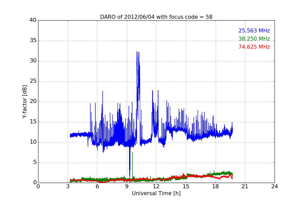Select the blue 25.563 MHz legend label
This screenshot has width=305, height=203.
click(254, 31)
